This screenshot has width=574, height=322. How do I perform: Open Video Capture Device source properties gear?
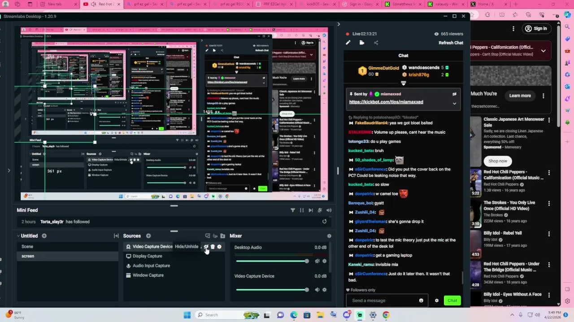point(219,247)
